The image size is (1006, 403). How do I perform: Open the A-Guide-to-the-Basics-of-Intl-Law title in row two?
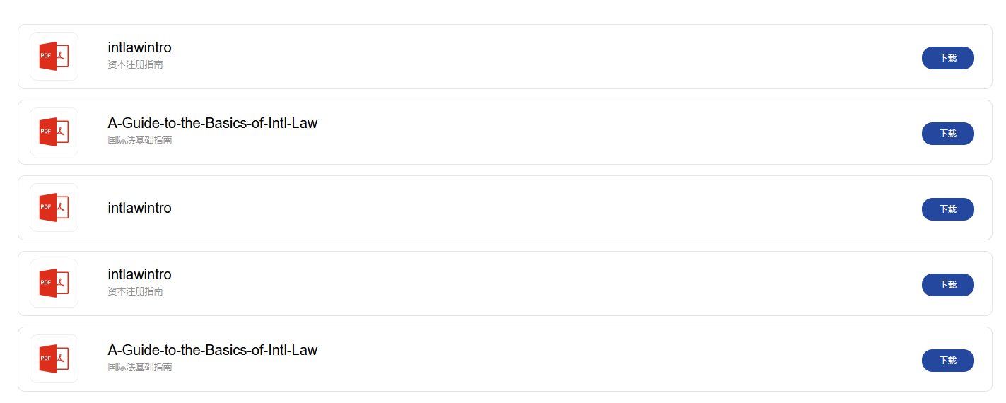pos(212,123)
